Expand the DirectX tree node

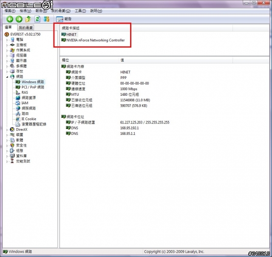[7, 129]
